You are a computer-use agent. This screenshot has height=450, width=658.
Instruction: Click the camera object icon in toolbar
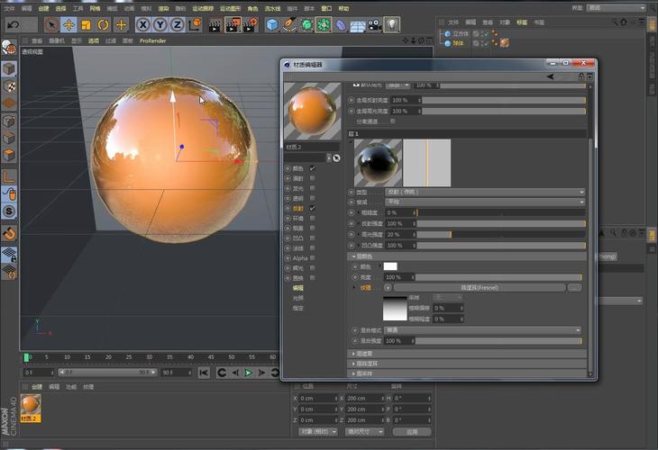[373, 24]
